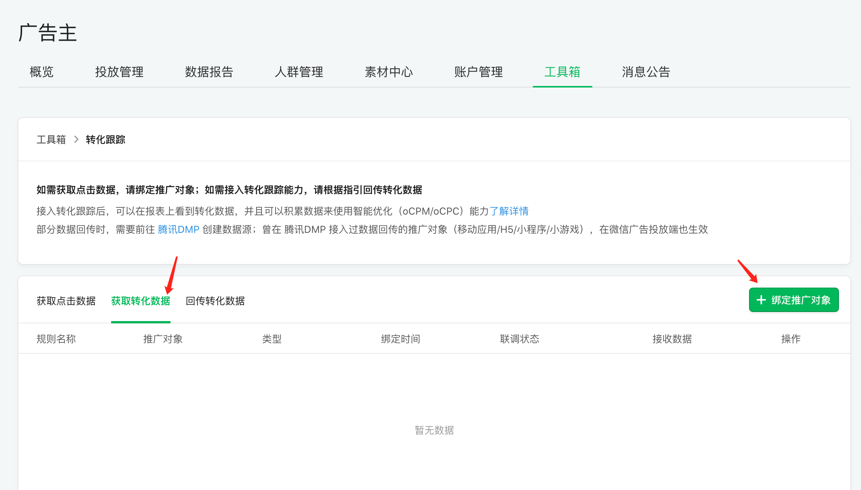Click 操作 column header
The image size is (861, 490).
(x=791, y=339)
